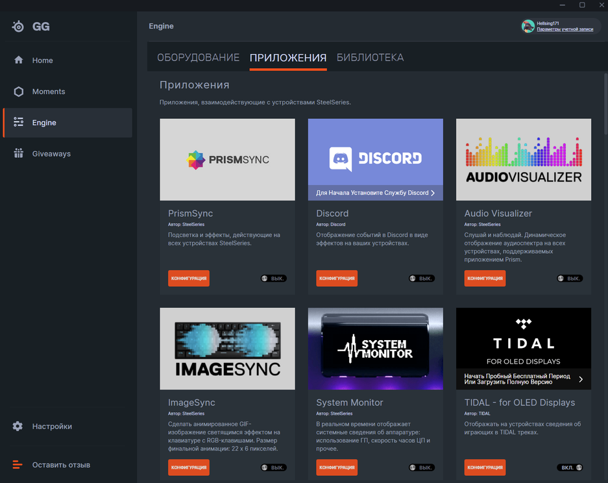The width and height of the screenshot is (608, 483).
Task: Open Параметры учетной записи link
Action: pyautogui.click(x=565, y=29)
